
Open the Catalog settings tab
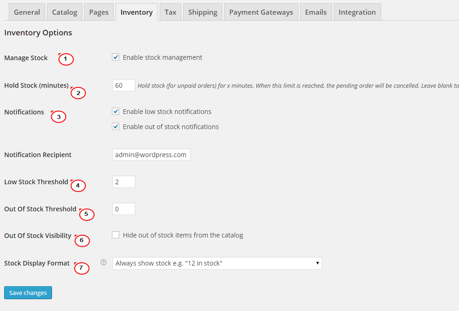[64, 12]
